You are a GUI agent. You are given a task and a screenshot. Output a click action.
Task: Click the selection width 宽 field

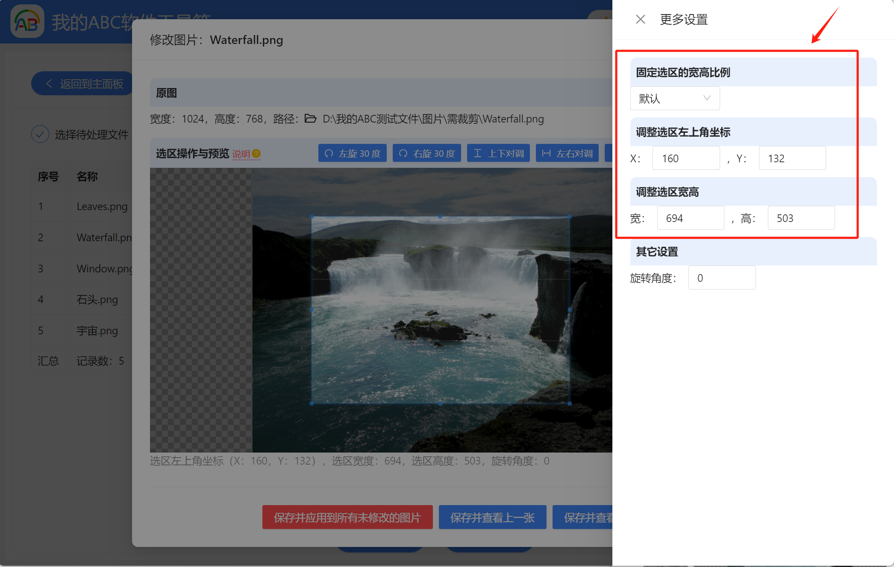pyautogui.click(x=690, y=218)
